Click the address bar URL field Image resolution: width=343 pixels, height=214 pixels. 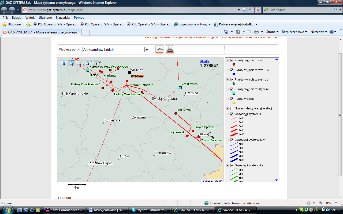tap(131, 10)
